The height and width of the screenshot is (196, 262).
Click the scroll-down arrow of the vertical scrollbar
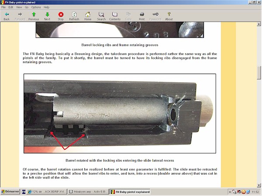pyautogui.click(x=259, y=185)
